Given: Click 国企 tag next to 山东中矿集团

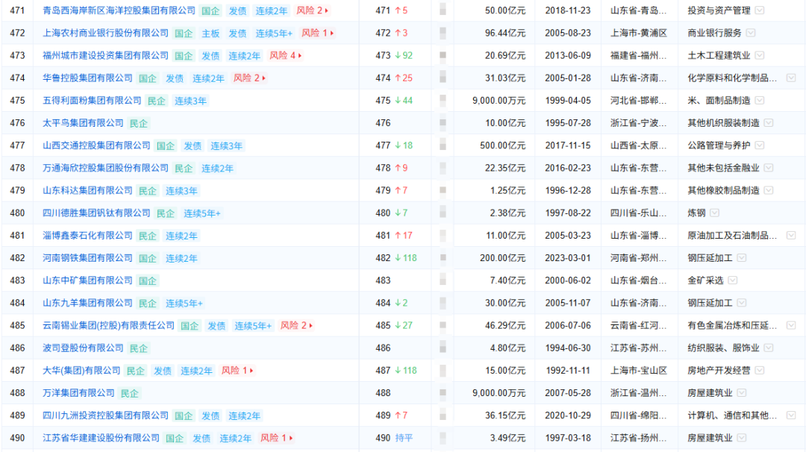Looking at the screenshot, I should pos(148,281).
